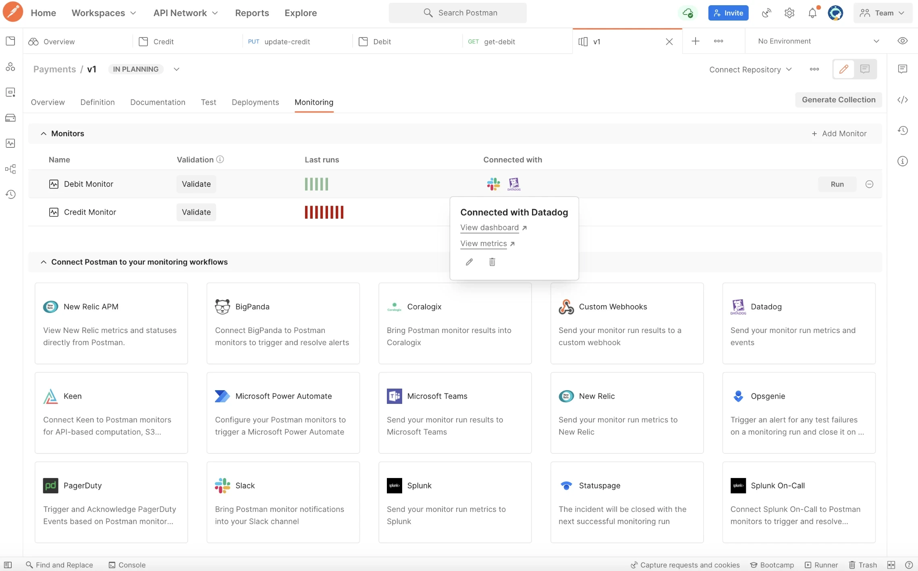The image size is (918, 571).
Task: Switch to edit mode pencil toggle
Action: pyautogui.click(x=843, y=69)
